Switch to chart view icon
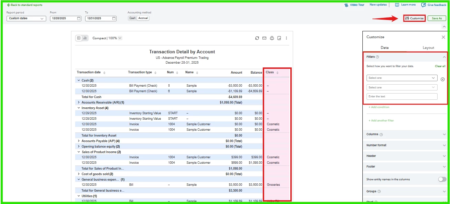This screenshot has width=450, height=204. point(85,38)
